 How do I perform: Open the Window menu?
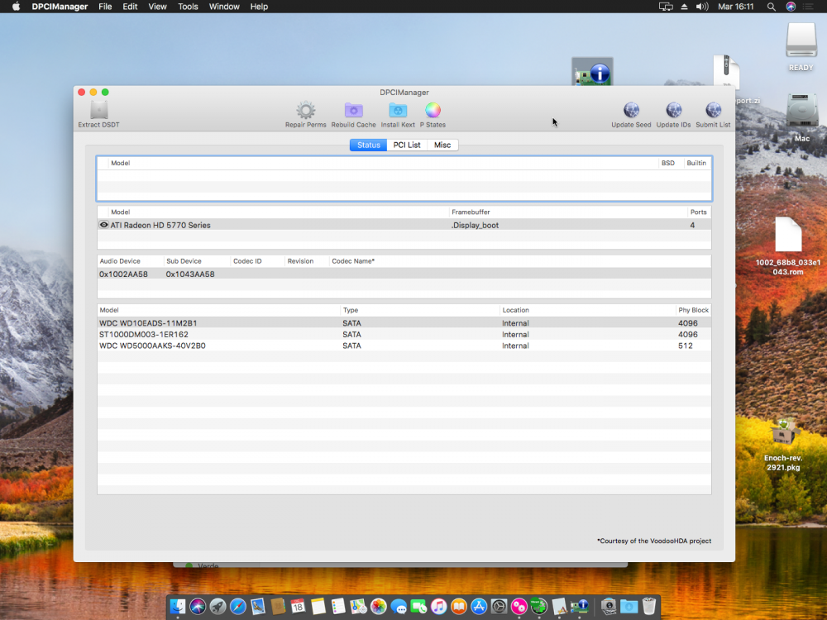point(224,7)
